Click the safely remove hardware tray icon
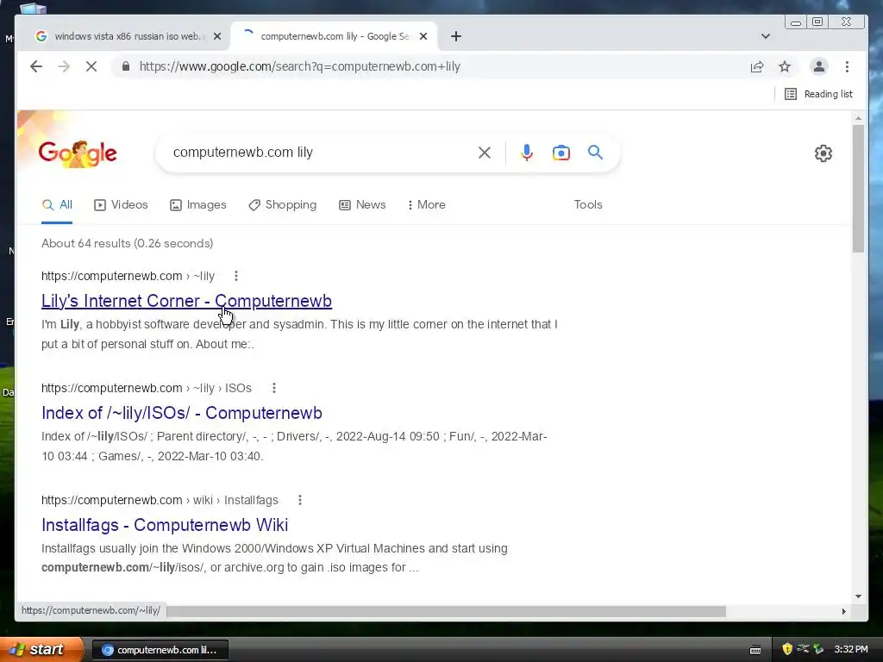Image resolution: width=883 pixels, height=662 pixels. point(818,649)
